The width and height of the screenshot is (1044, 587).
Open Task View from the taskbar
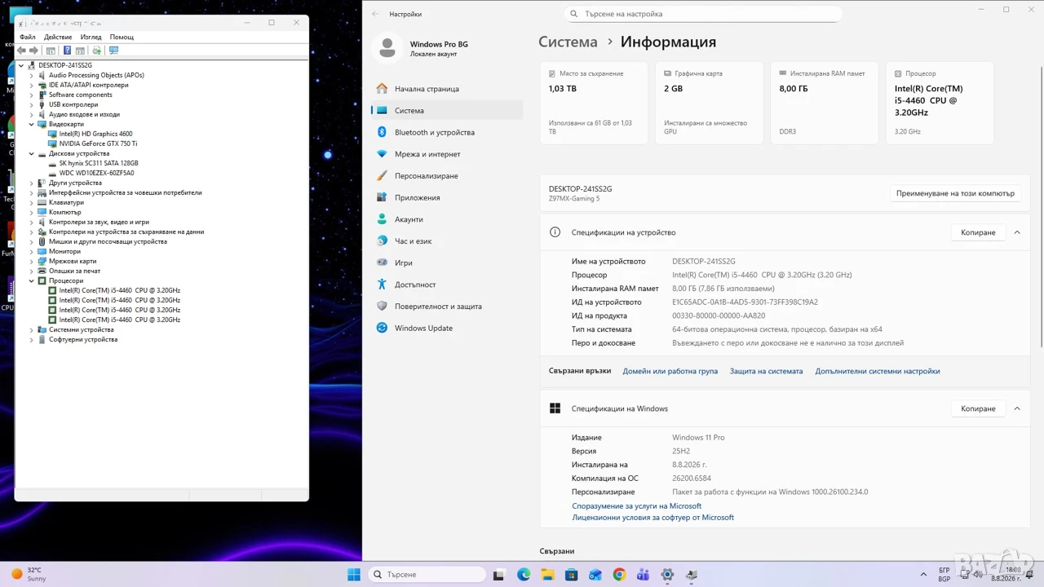[499, 575]
